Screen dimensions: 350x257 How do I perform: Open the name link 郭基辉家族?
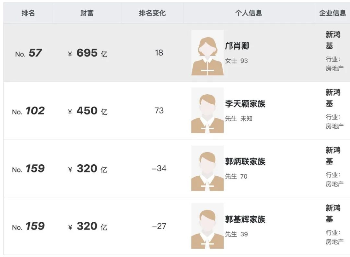point(245,219)
